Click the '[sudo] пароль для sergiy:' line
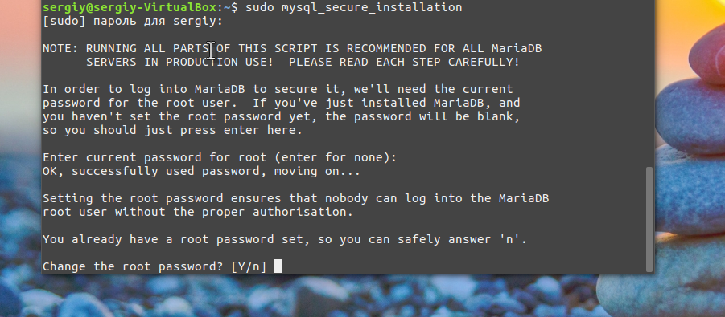The height and width of the screenshot is (317, 725). click(133, 22)
